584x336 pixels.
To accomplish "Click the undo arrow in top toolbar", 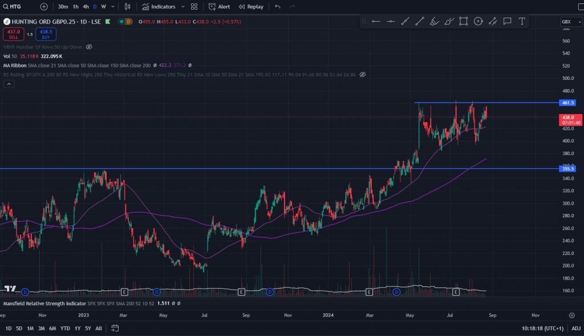I will point(278,7).
